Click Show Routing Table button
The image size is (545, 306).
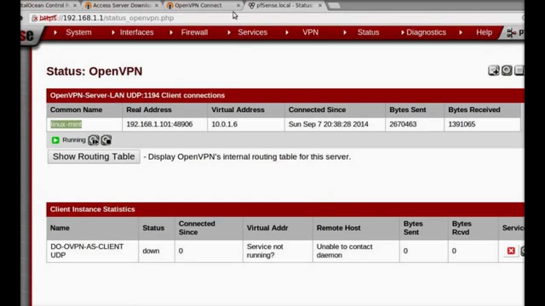click(x=94, y=156)
